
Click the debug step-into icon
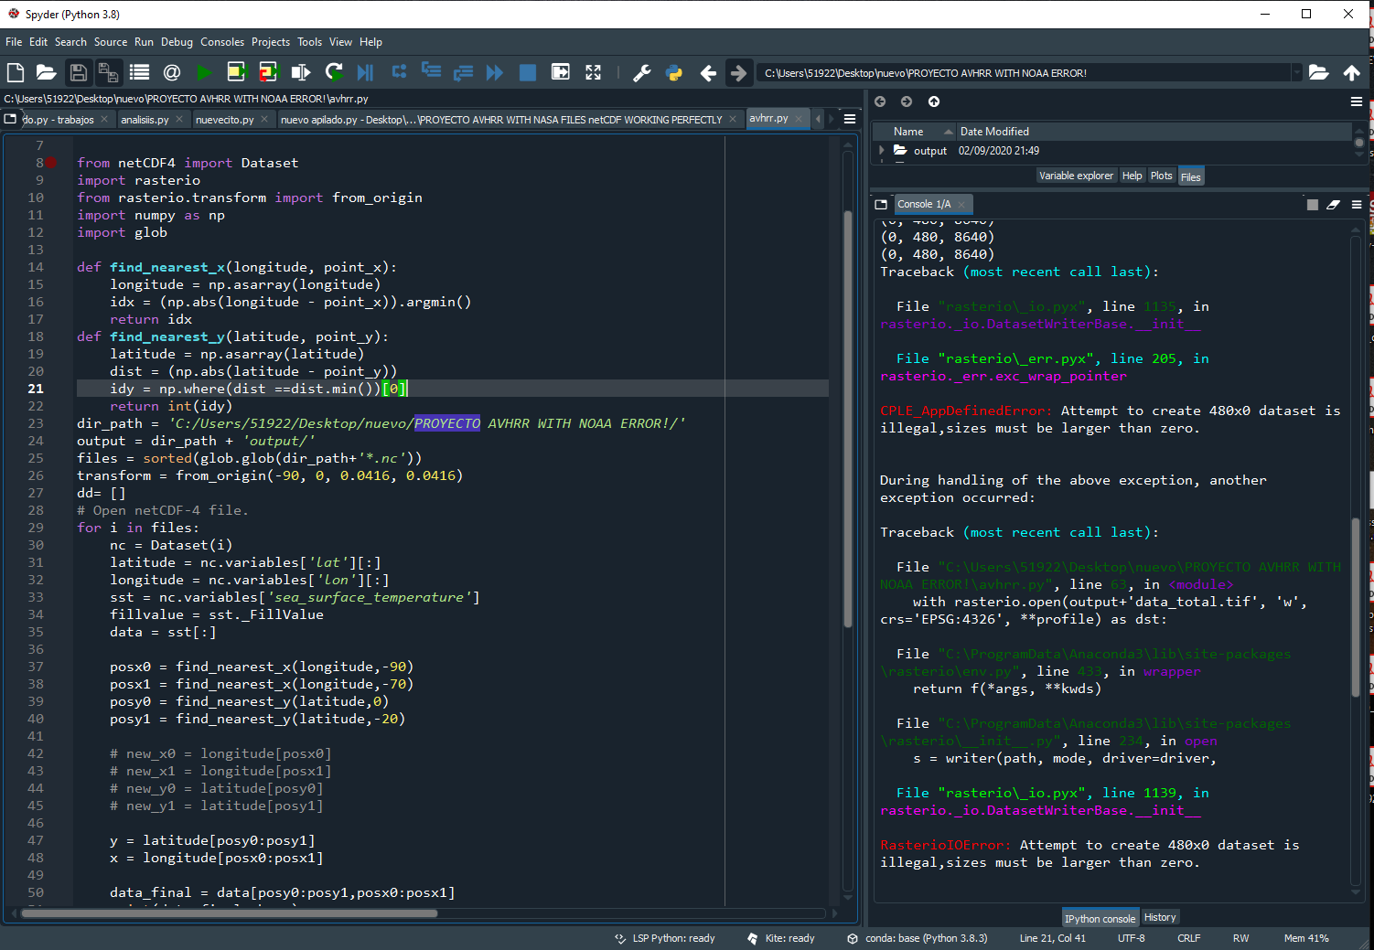tap(431, 71)
